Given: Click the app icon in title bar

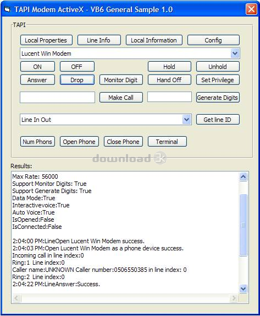Looking at the screenshot, I should [x=7, y=9].
